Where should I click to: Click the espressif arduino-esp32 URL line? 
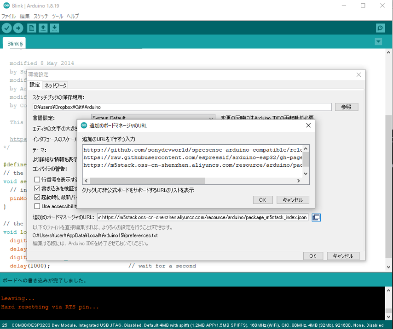(x=192, y=157)
